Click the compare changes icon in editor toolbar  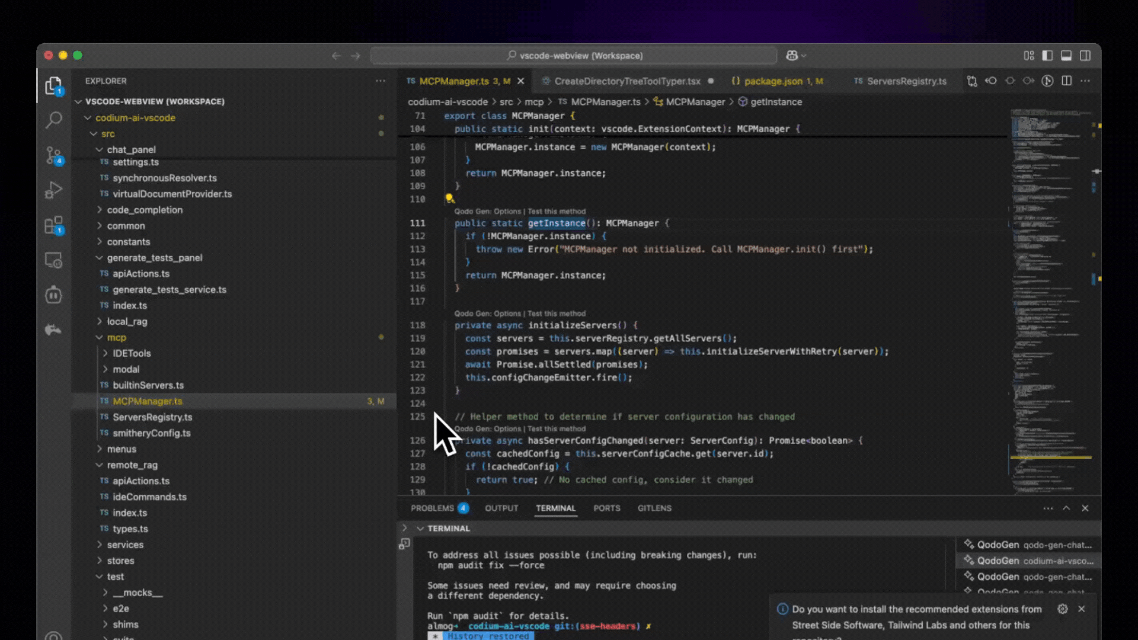tap(972, 81)
